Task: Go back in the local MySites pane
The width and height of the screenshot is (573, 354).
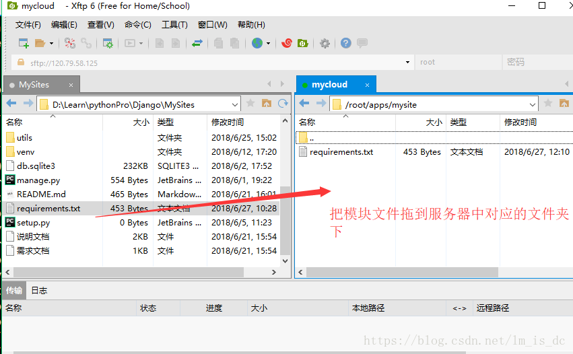Action: tap(11, 104)
